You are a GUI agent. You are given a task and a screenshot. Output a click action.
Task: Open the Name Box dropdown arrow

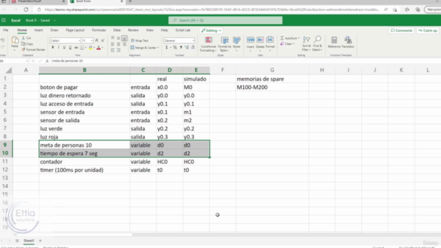[x=27, y=61]
